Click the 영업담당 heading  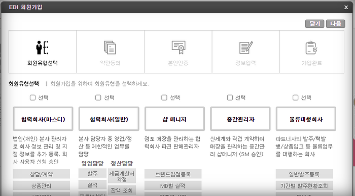[92, 163]
